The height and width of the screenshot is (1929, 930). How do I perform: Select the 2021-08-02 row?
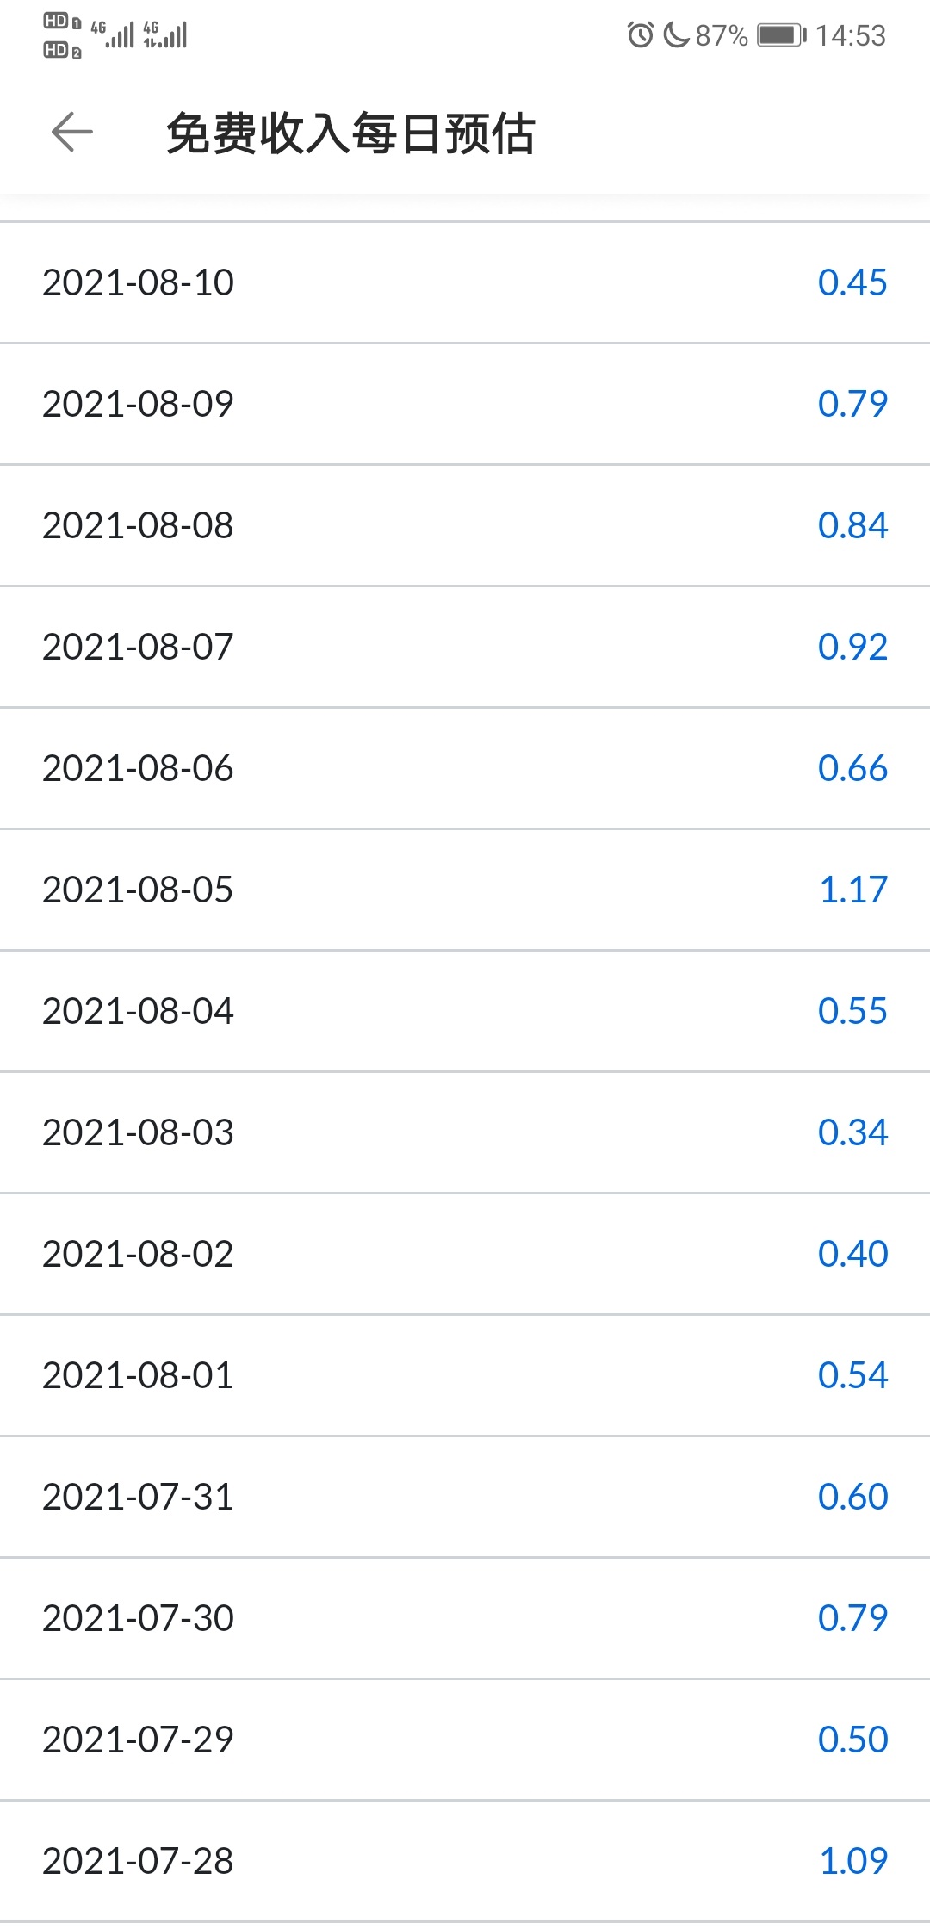[138, 1254]
